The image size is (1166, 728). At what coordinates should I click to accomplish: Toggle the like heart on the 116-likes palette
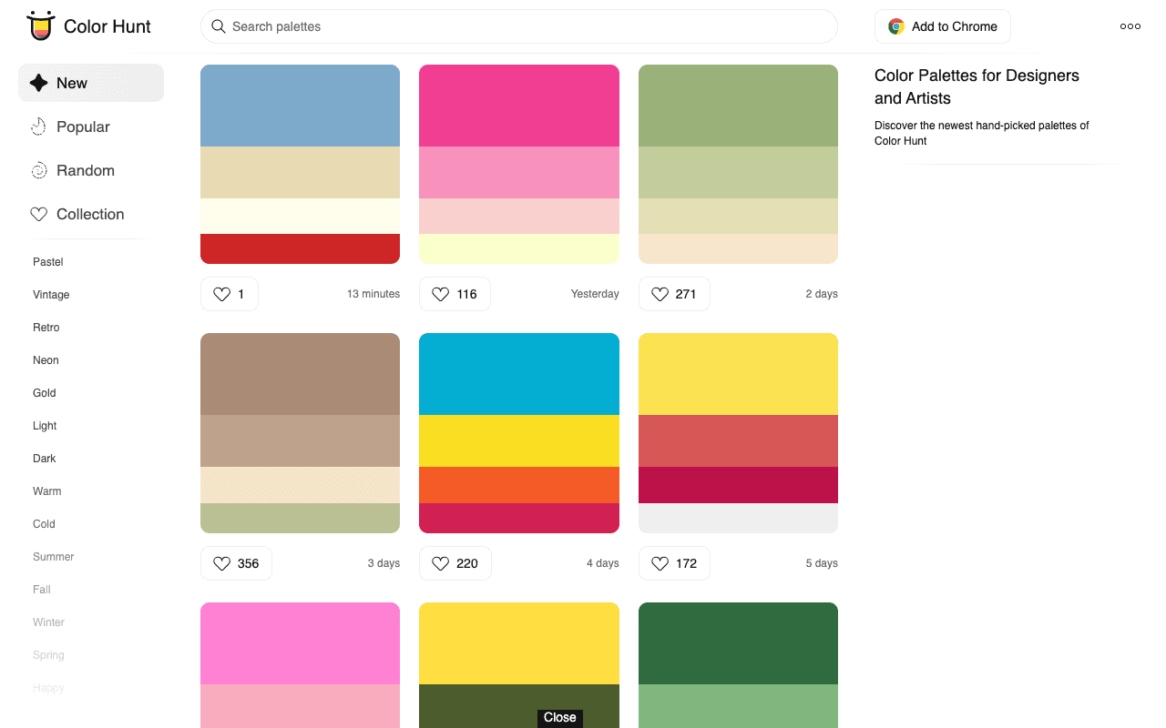click(x=441, y=294)
